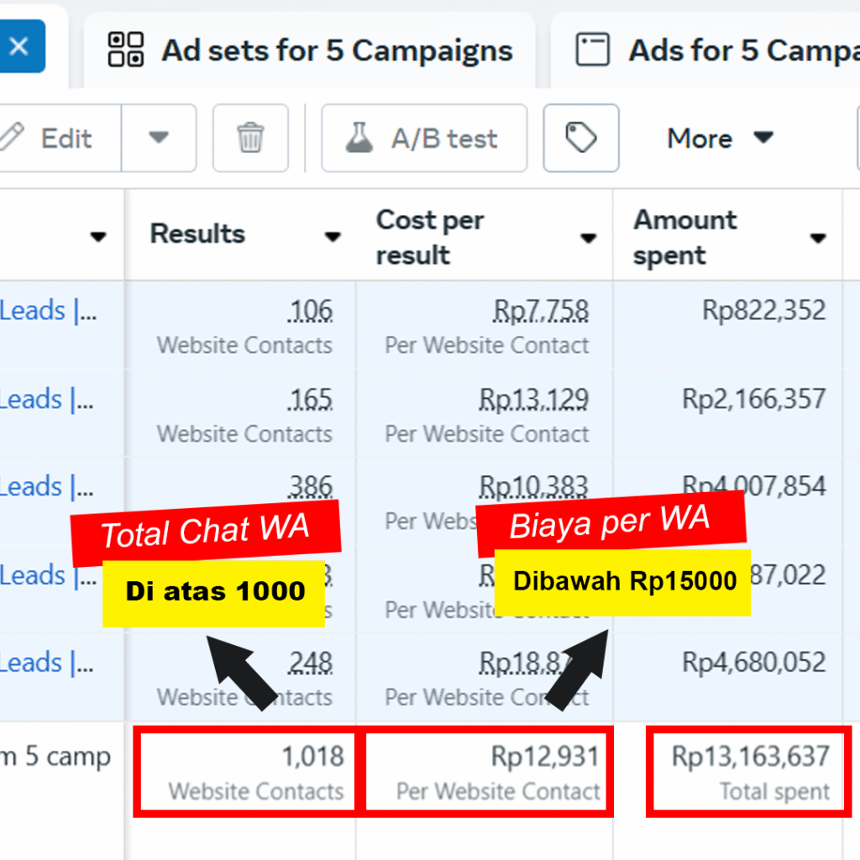Viewport: 860px width, 860px height.
Task: Click the Rp13,129 cost per result value
Action: coord(533,399)
